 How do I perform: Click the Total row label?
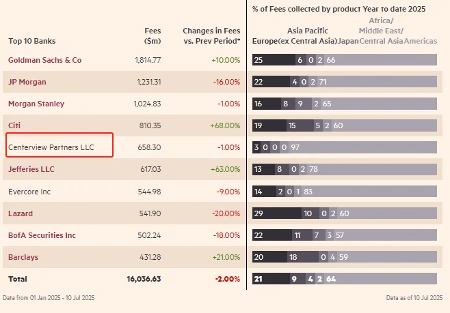click(x=18, y=279)
